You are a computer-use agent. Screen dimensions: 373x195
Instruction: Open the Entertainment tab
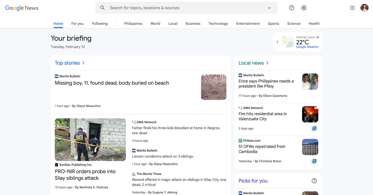point(248,24)
